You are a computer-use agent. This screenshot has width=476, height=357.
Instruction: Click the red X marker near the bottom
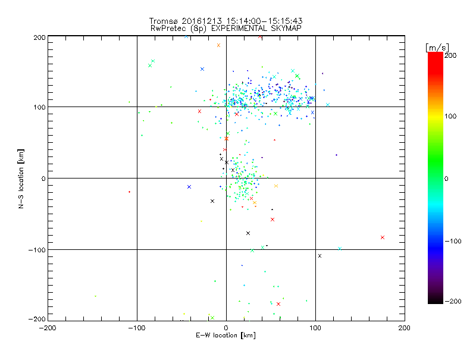pyautogui.click(x=278, y=303)
